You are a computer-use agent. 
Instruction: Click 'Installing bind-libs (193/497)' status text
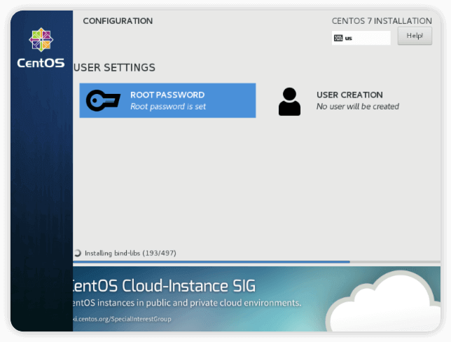pos(130,253)
